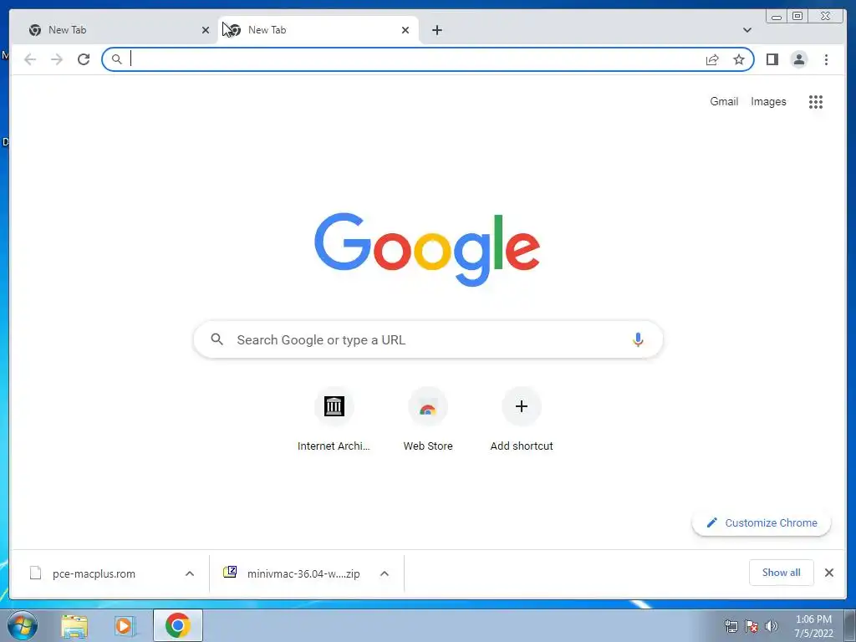Click Show all downloads button
Image resolution: width=856 pixels, height=642 pixels.
[x=782, y=573]
